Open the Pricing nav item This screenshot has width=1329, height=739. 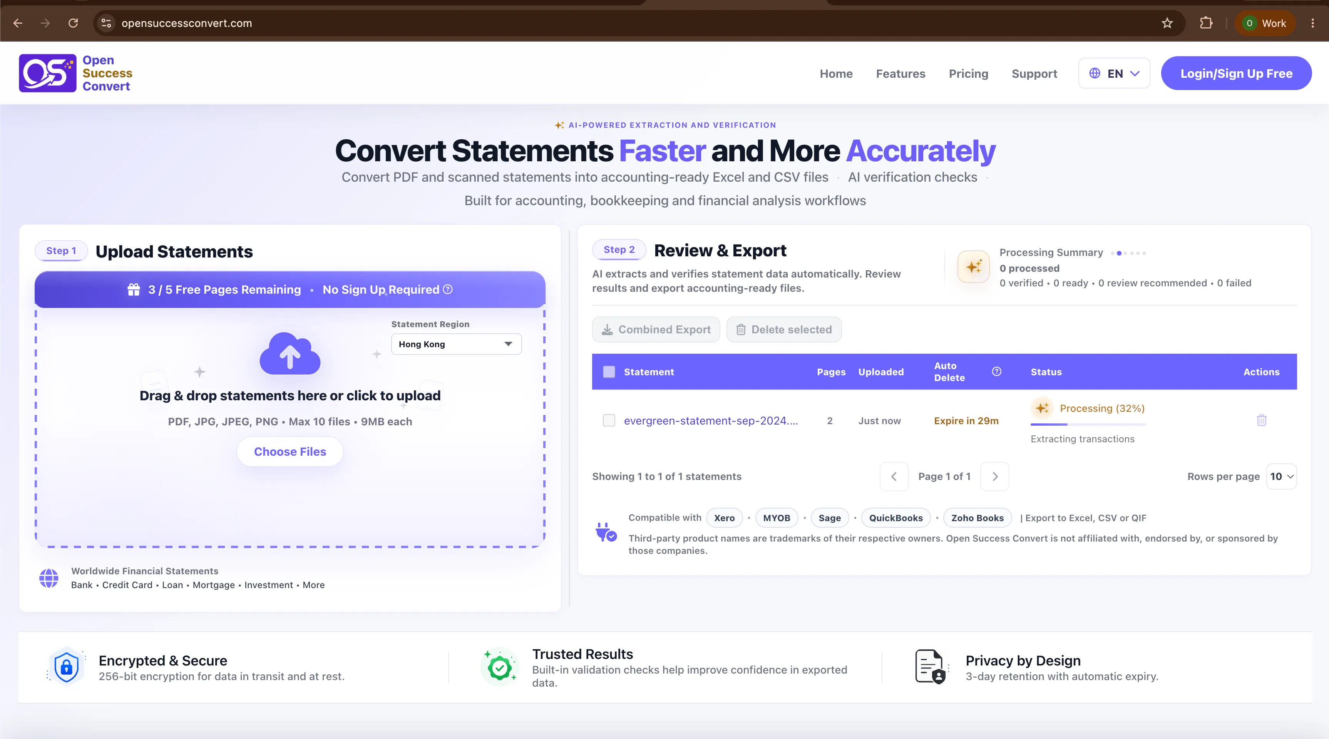pyautogui.click(x=968, y=73)
